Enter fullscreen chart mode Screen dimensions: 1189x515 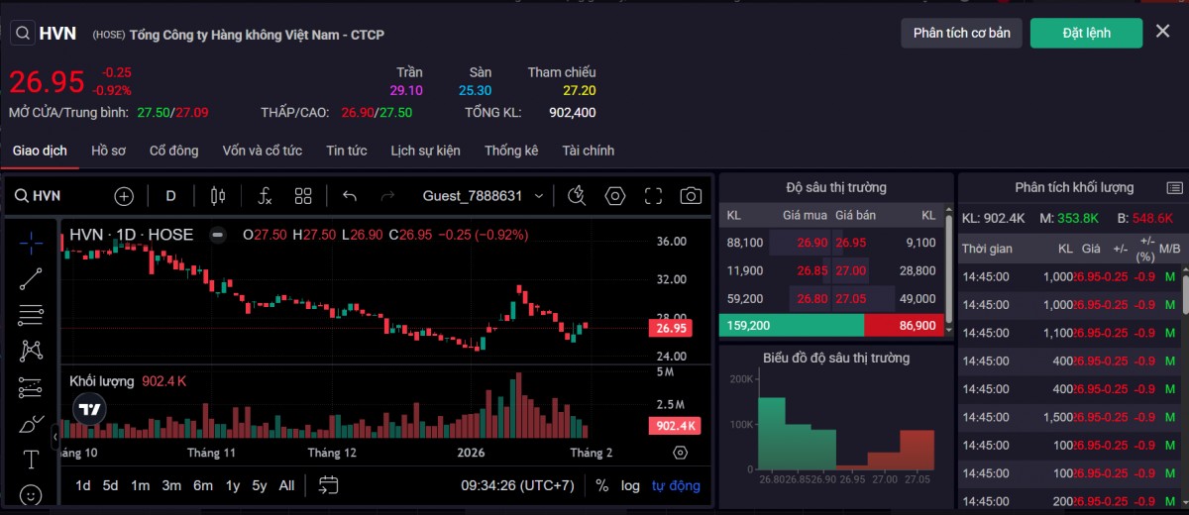(x=653, y=196)
